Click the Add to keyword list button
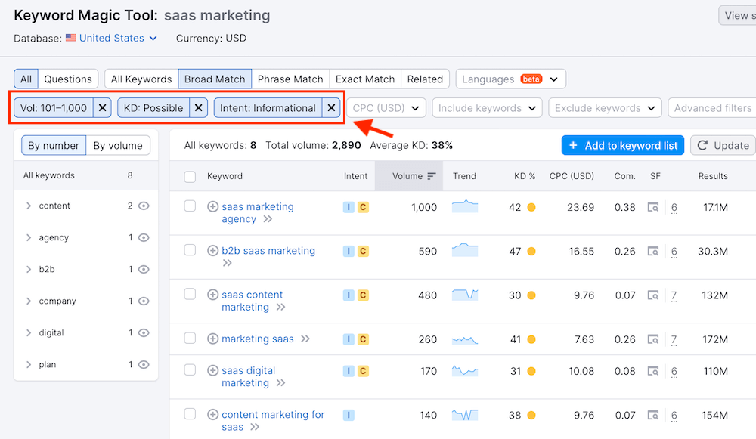Image resolution: width=756 pixels, height=439 pixels. click(623, 145)
